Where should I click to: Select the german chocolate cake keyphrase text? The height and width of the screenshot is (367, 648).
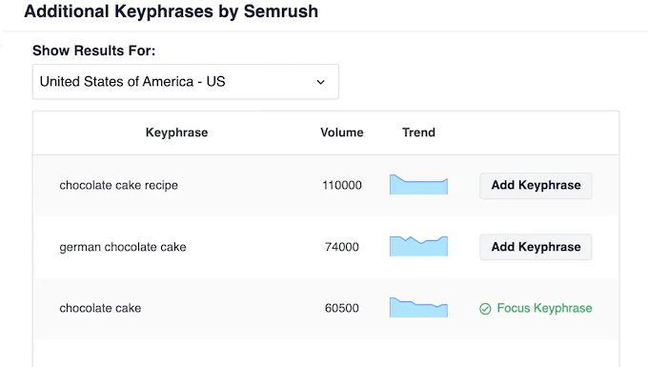point(123,247)
